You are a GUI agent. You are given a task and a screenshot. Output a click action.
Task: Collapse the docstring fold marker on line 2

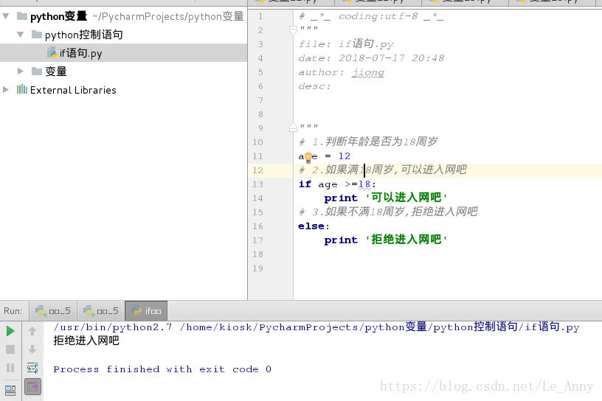(293, 29)
